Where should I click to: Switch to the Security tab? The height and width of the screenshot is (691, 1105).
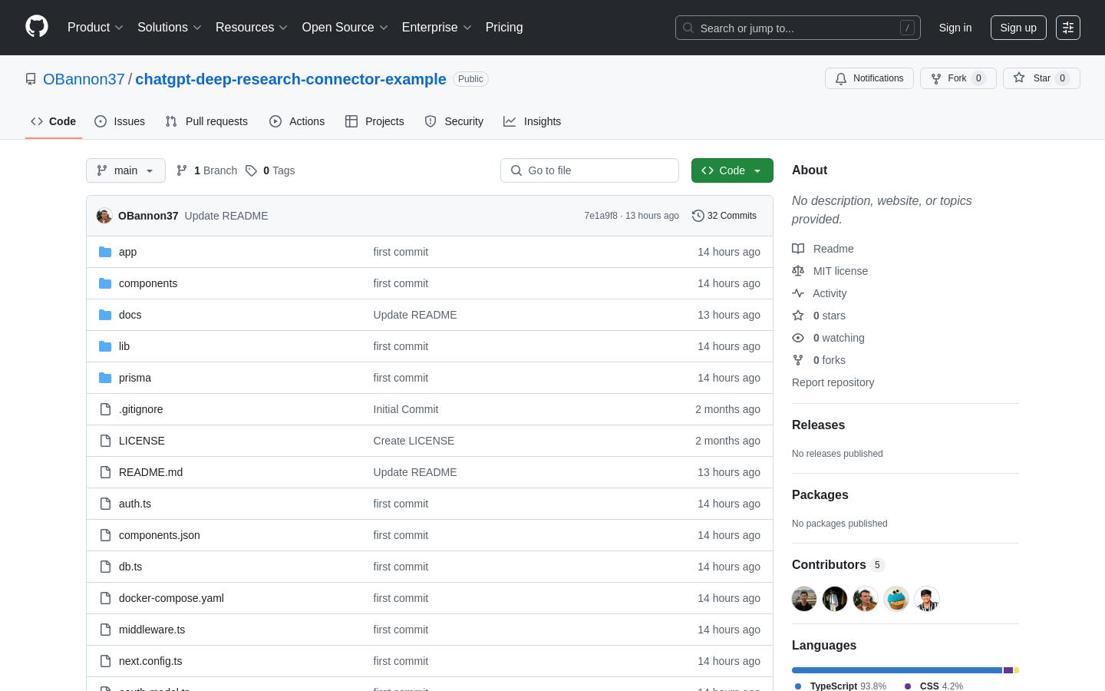(454, 121)
